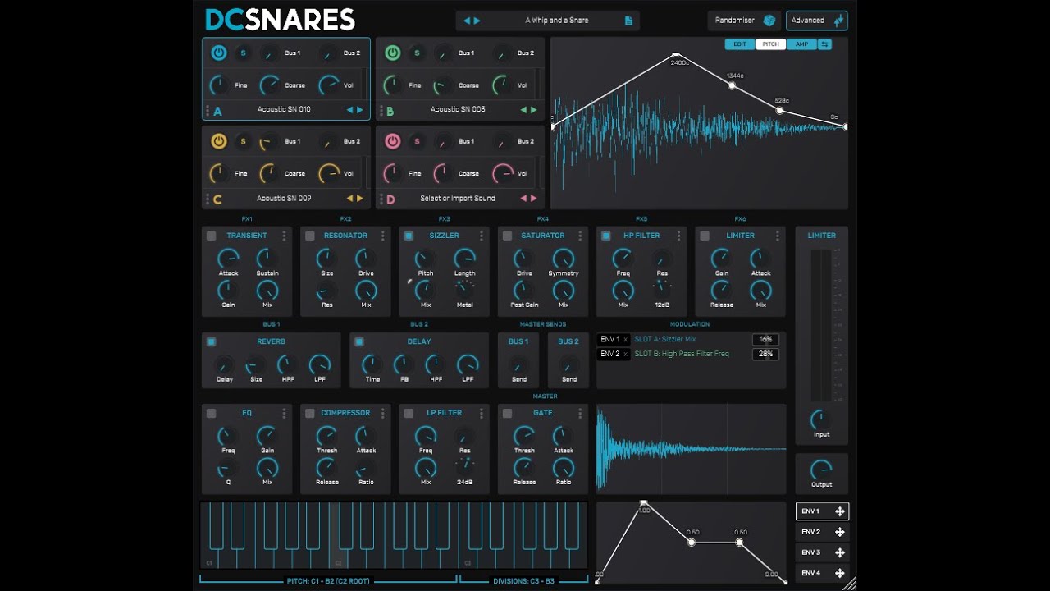Toggle layer B power button
Screen dimensions: 1050x591
point(393,53)
